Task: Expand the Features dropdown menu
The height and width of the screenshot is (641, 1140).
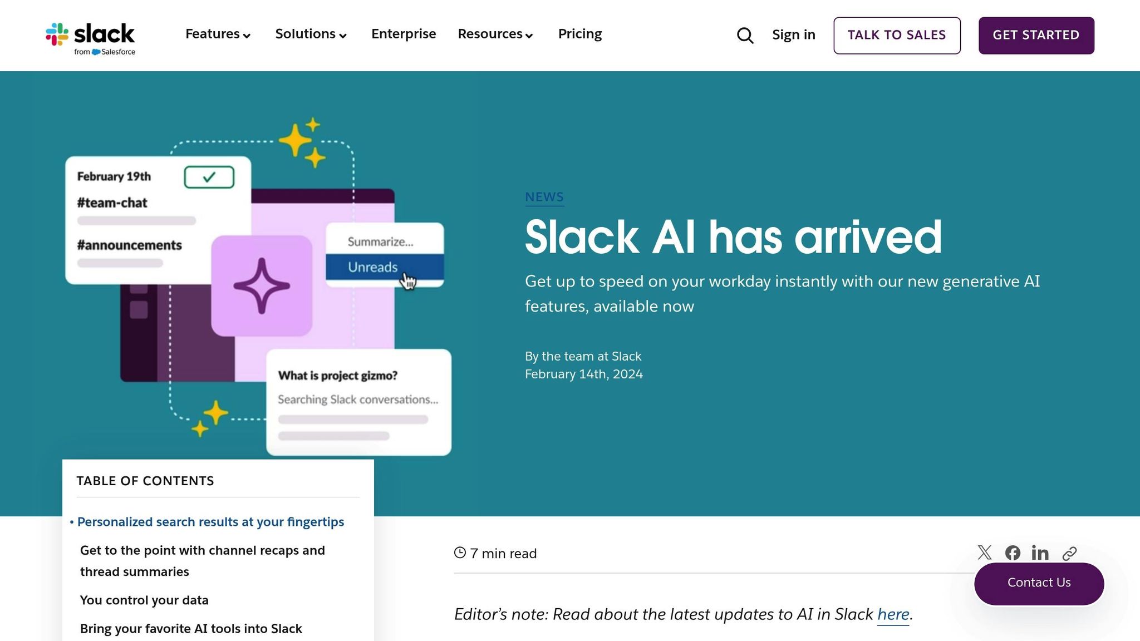Action: [x=218, y=34]
